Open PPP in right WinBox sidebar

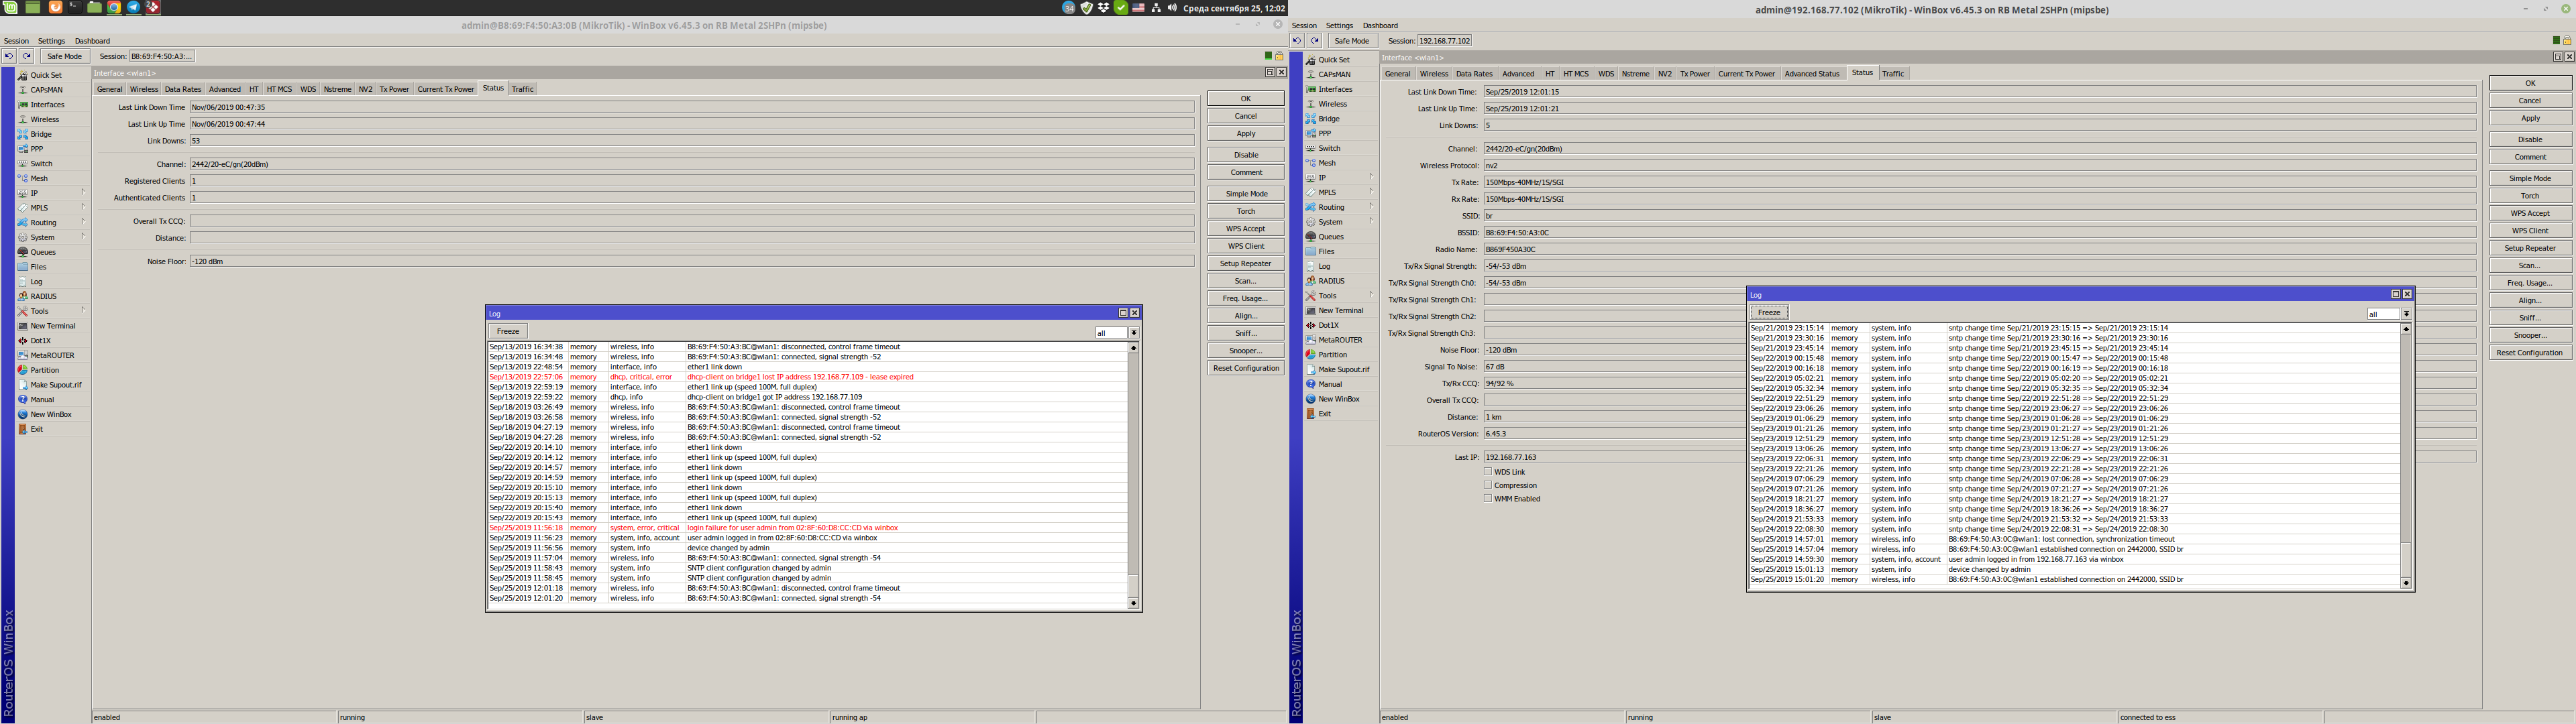[x=1324, y=133]
